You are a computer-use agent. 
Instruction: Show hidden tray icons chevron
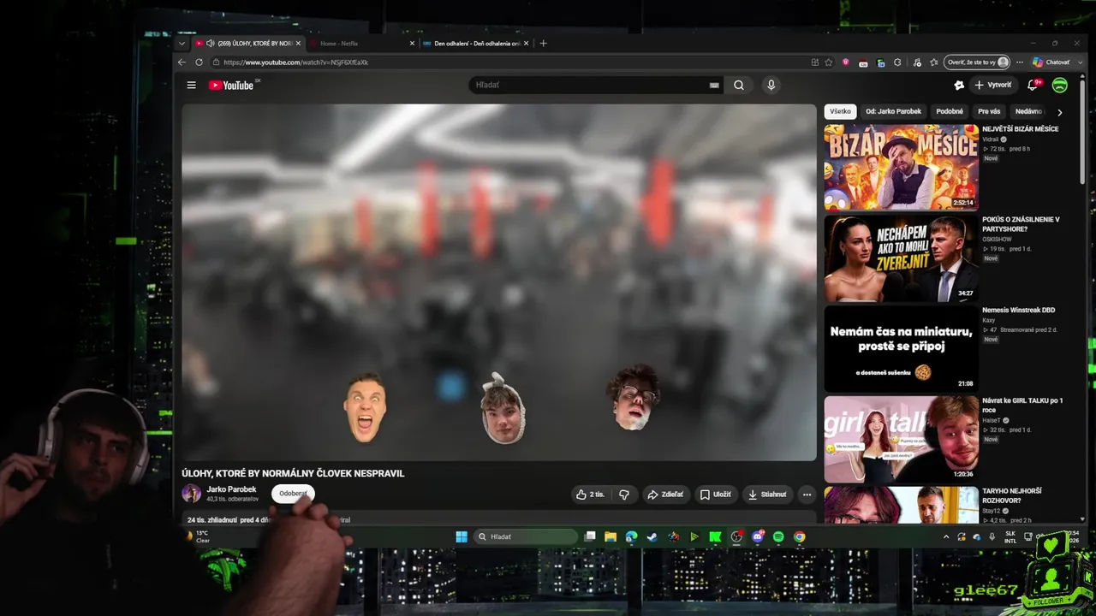coord(946,537)
